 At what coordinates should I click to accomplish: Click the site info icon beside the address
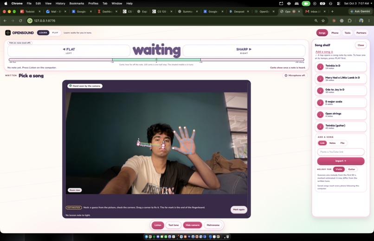click(30, 21)
